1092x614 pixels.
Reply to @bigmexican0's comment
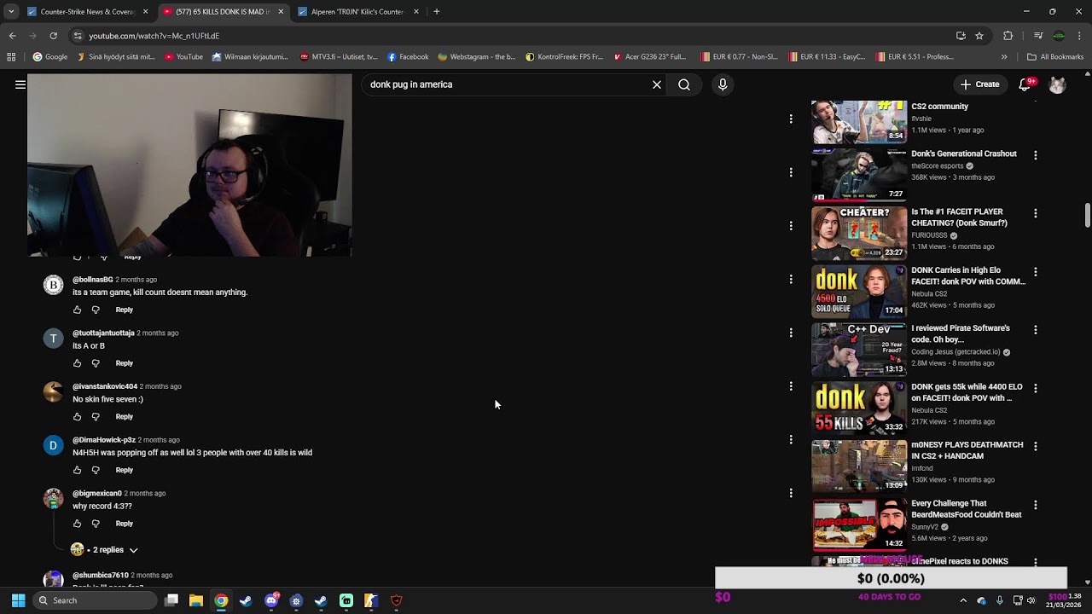pos(124,524)
